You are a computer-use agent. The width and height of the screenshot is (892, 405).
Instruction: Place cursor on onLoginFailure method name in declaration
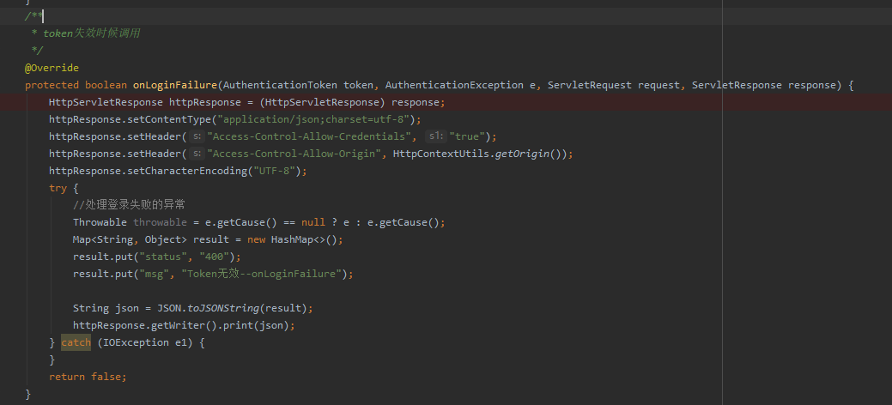(174, 85)
